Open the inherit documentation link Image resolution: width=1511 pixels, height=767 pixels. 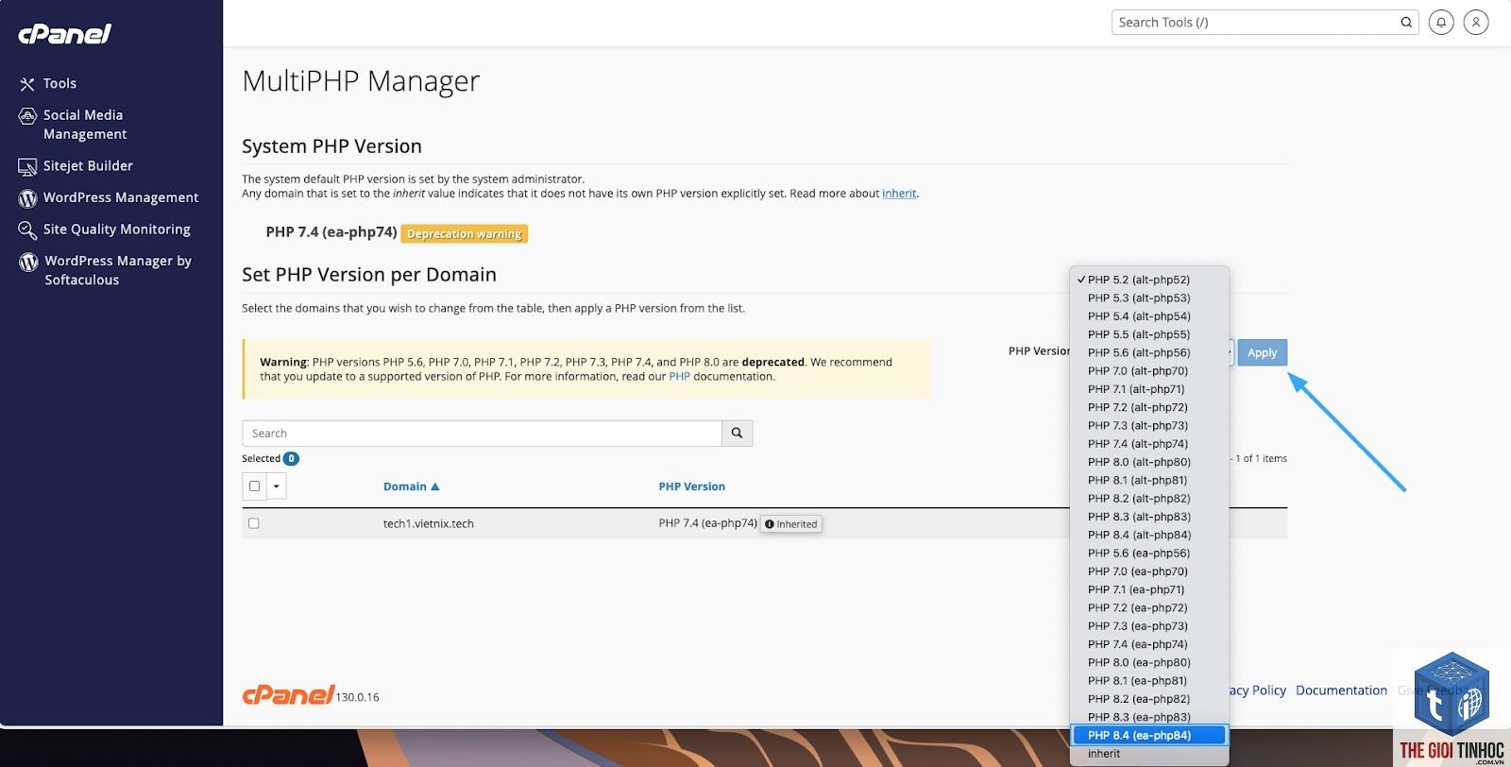click(x=899, y=194)
